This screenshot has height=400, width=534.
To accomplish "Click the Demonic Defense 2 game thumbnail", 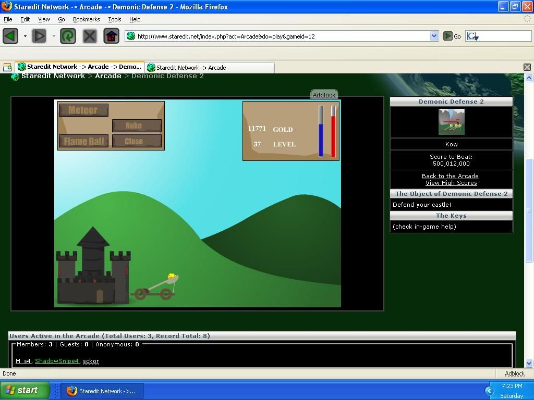I will [451, 122].
